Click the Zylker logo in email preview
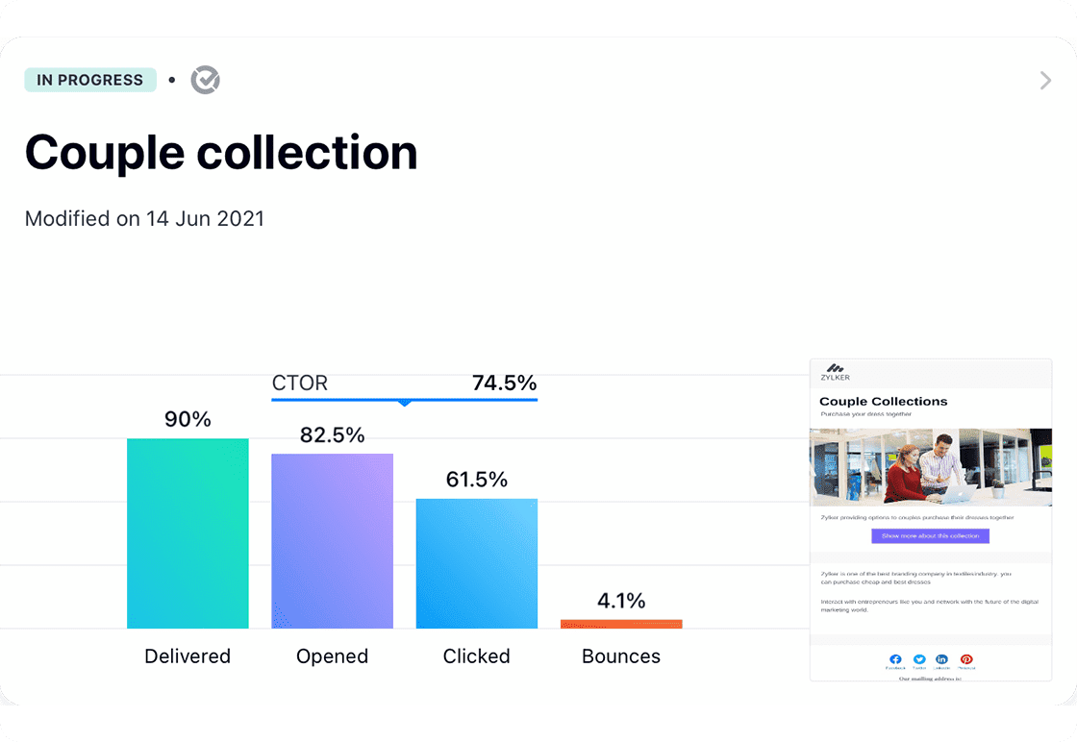This screenshot has height=742, width=1077. (x=835, y=373)
